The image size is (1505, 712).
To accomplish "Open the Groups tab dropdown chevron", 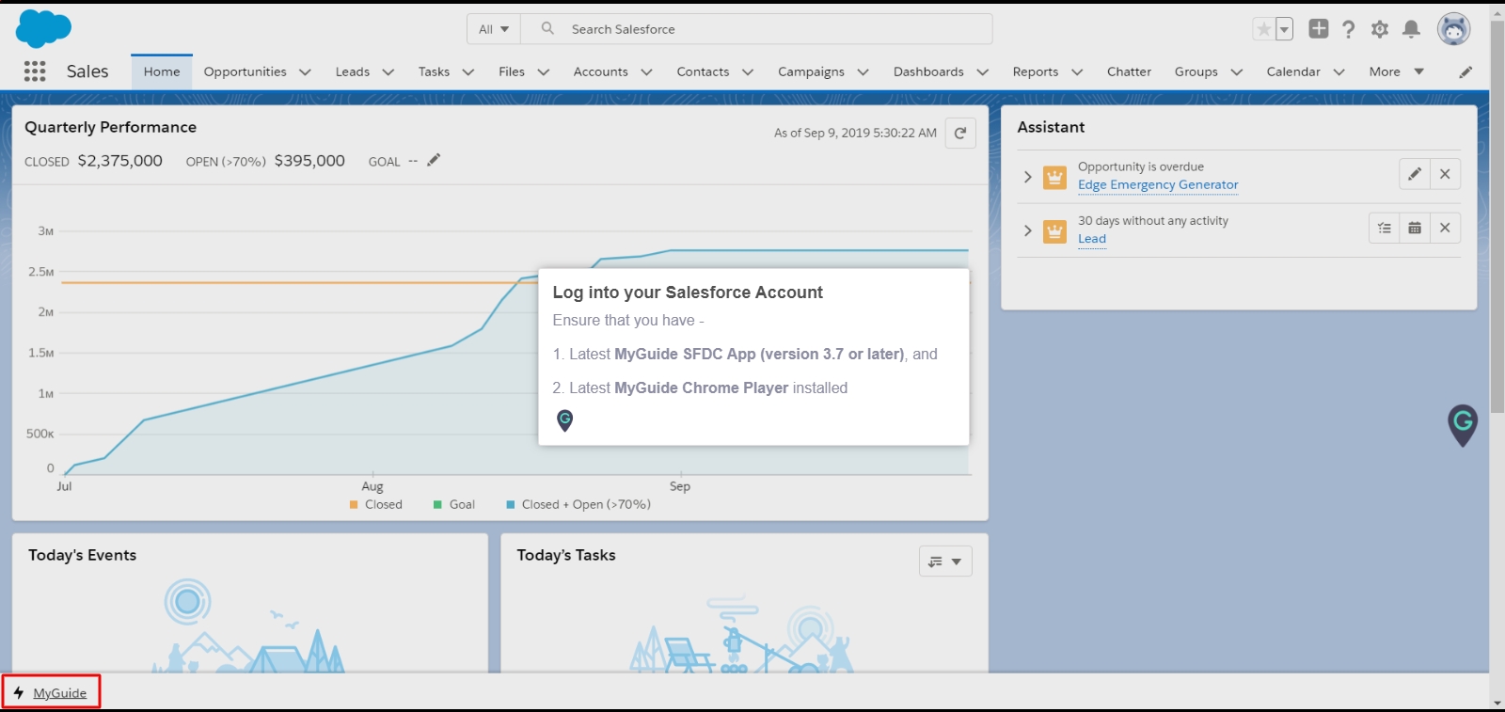I will click(1237, 71).
